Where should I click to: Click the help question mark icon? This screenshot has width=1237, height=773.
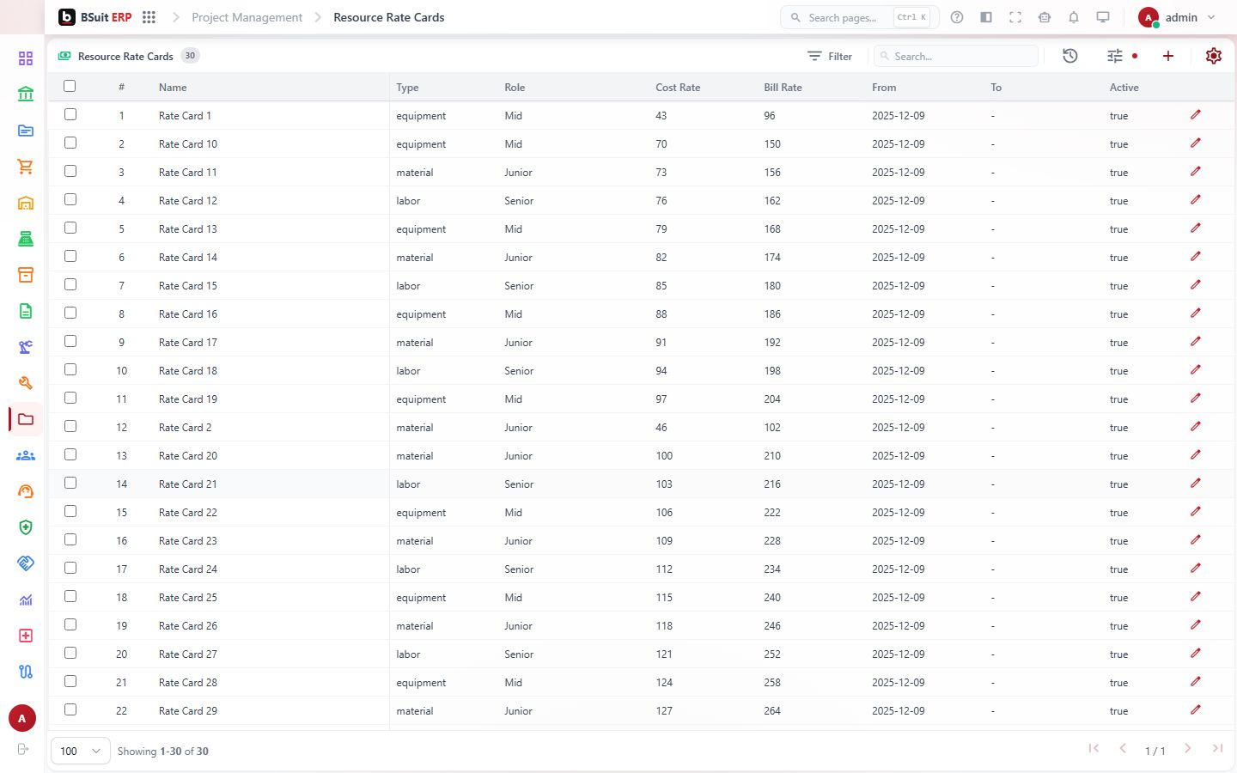pyautogui.click(x=957, y=17)
